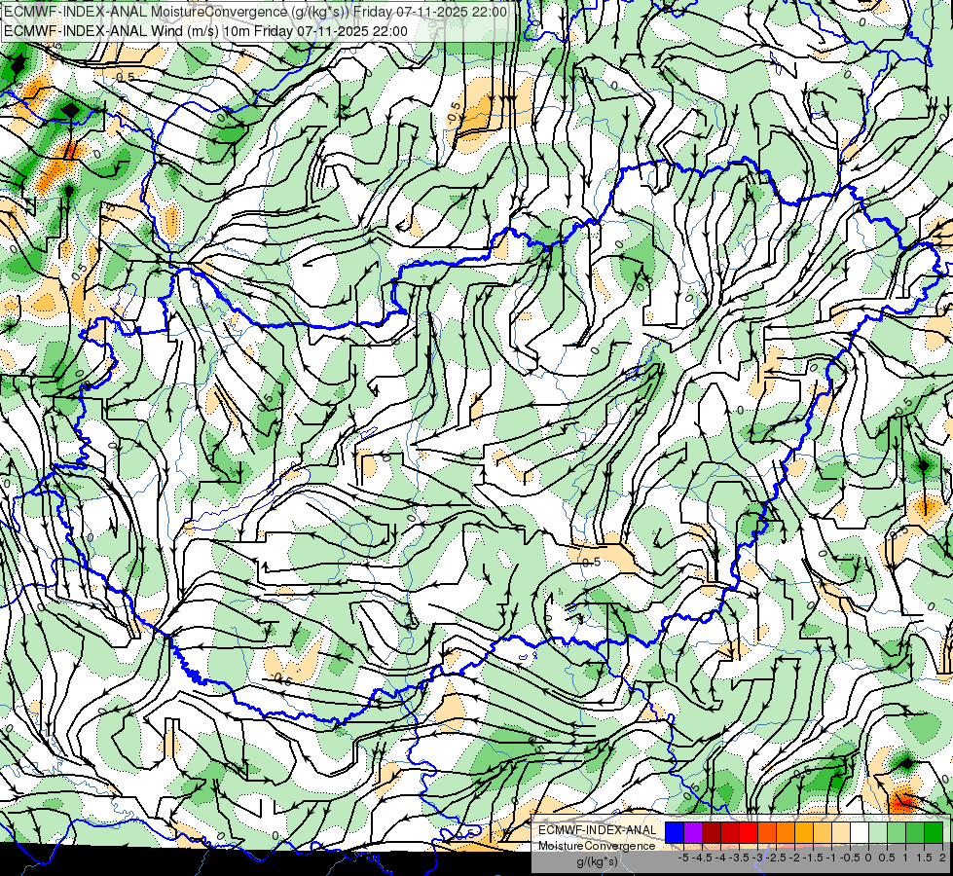Click the 2 tick label on the colorbar
Viewport: 953px width, 876px height.
coord(942,858)
